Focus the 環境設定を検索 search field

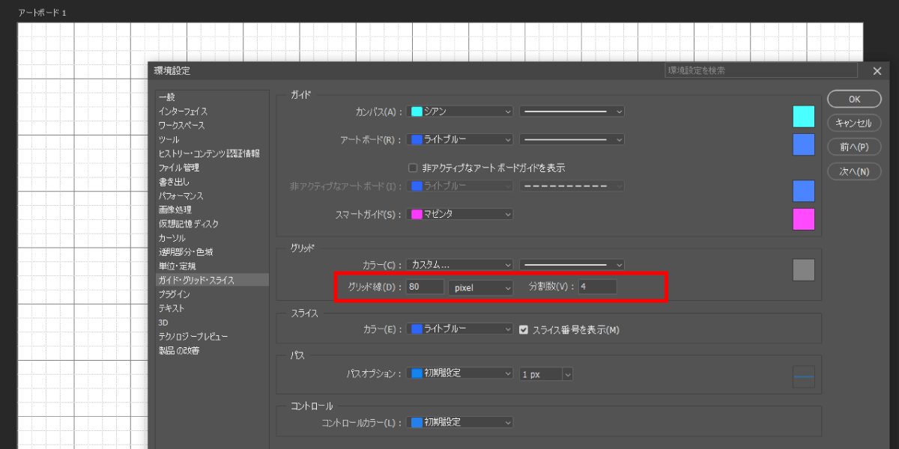761,70
